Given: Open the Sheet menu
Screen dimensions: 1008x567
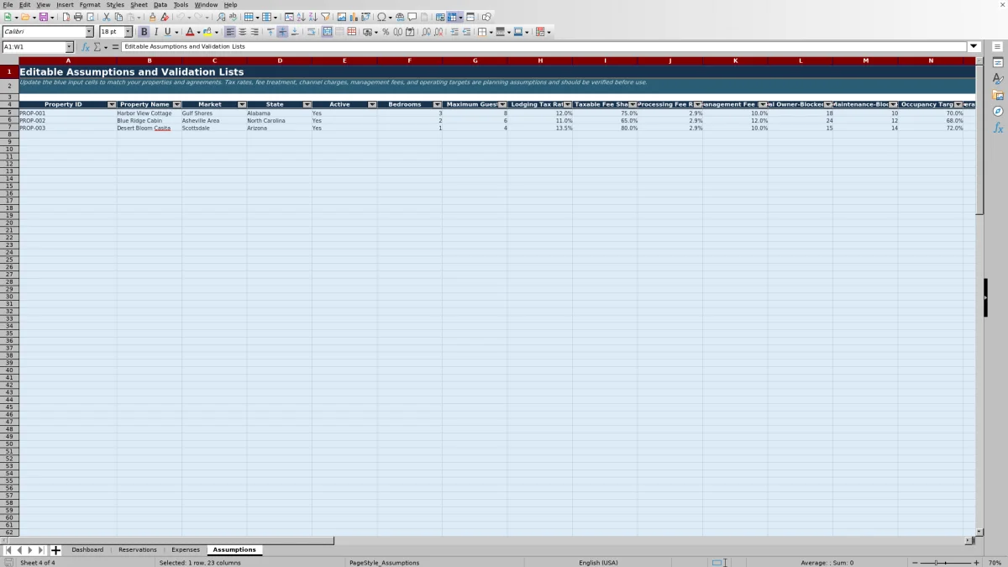Looking at the screenshot, I should [139, 4].
